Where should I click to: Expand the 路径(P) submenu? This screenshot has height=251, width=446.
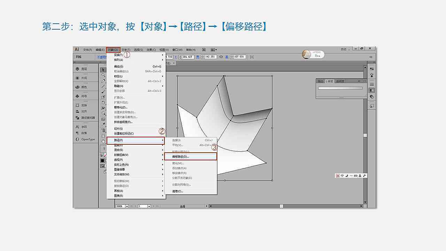coord(136,140)
